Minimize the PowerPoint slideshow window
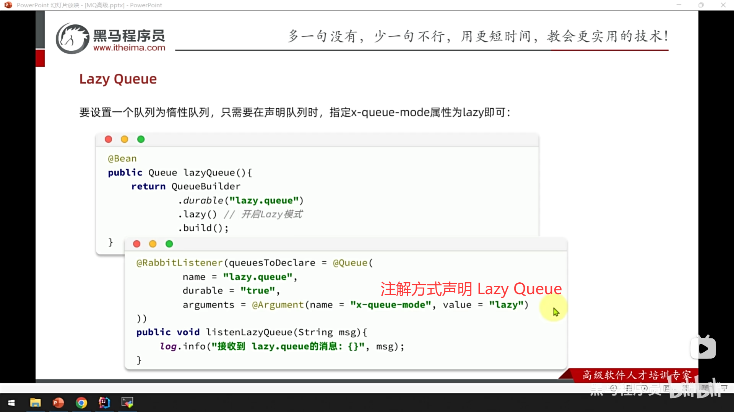 [679, 5]
